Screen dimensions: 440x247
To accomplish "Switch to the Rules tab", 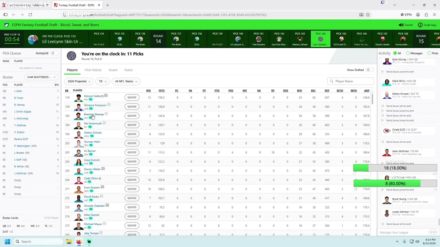I will pyautogui.click(x=129, y=70).
